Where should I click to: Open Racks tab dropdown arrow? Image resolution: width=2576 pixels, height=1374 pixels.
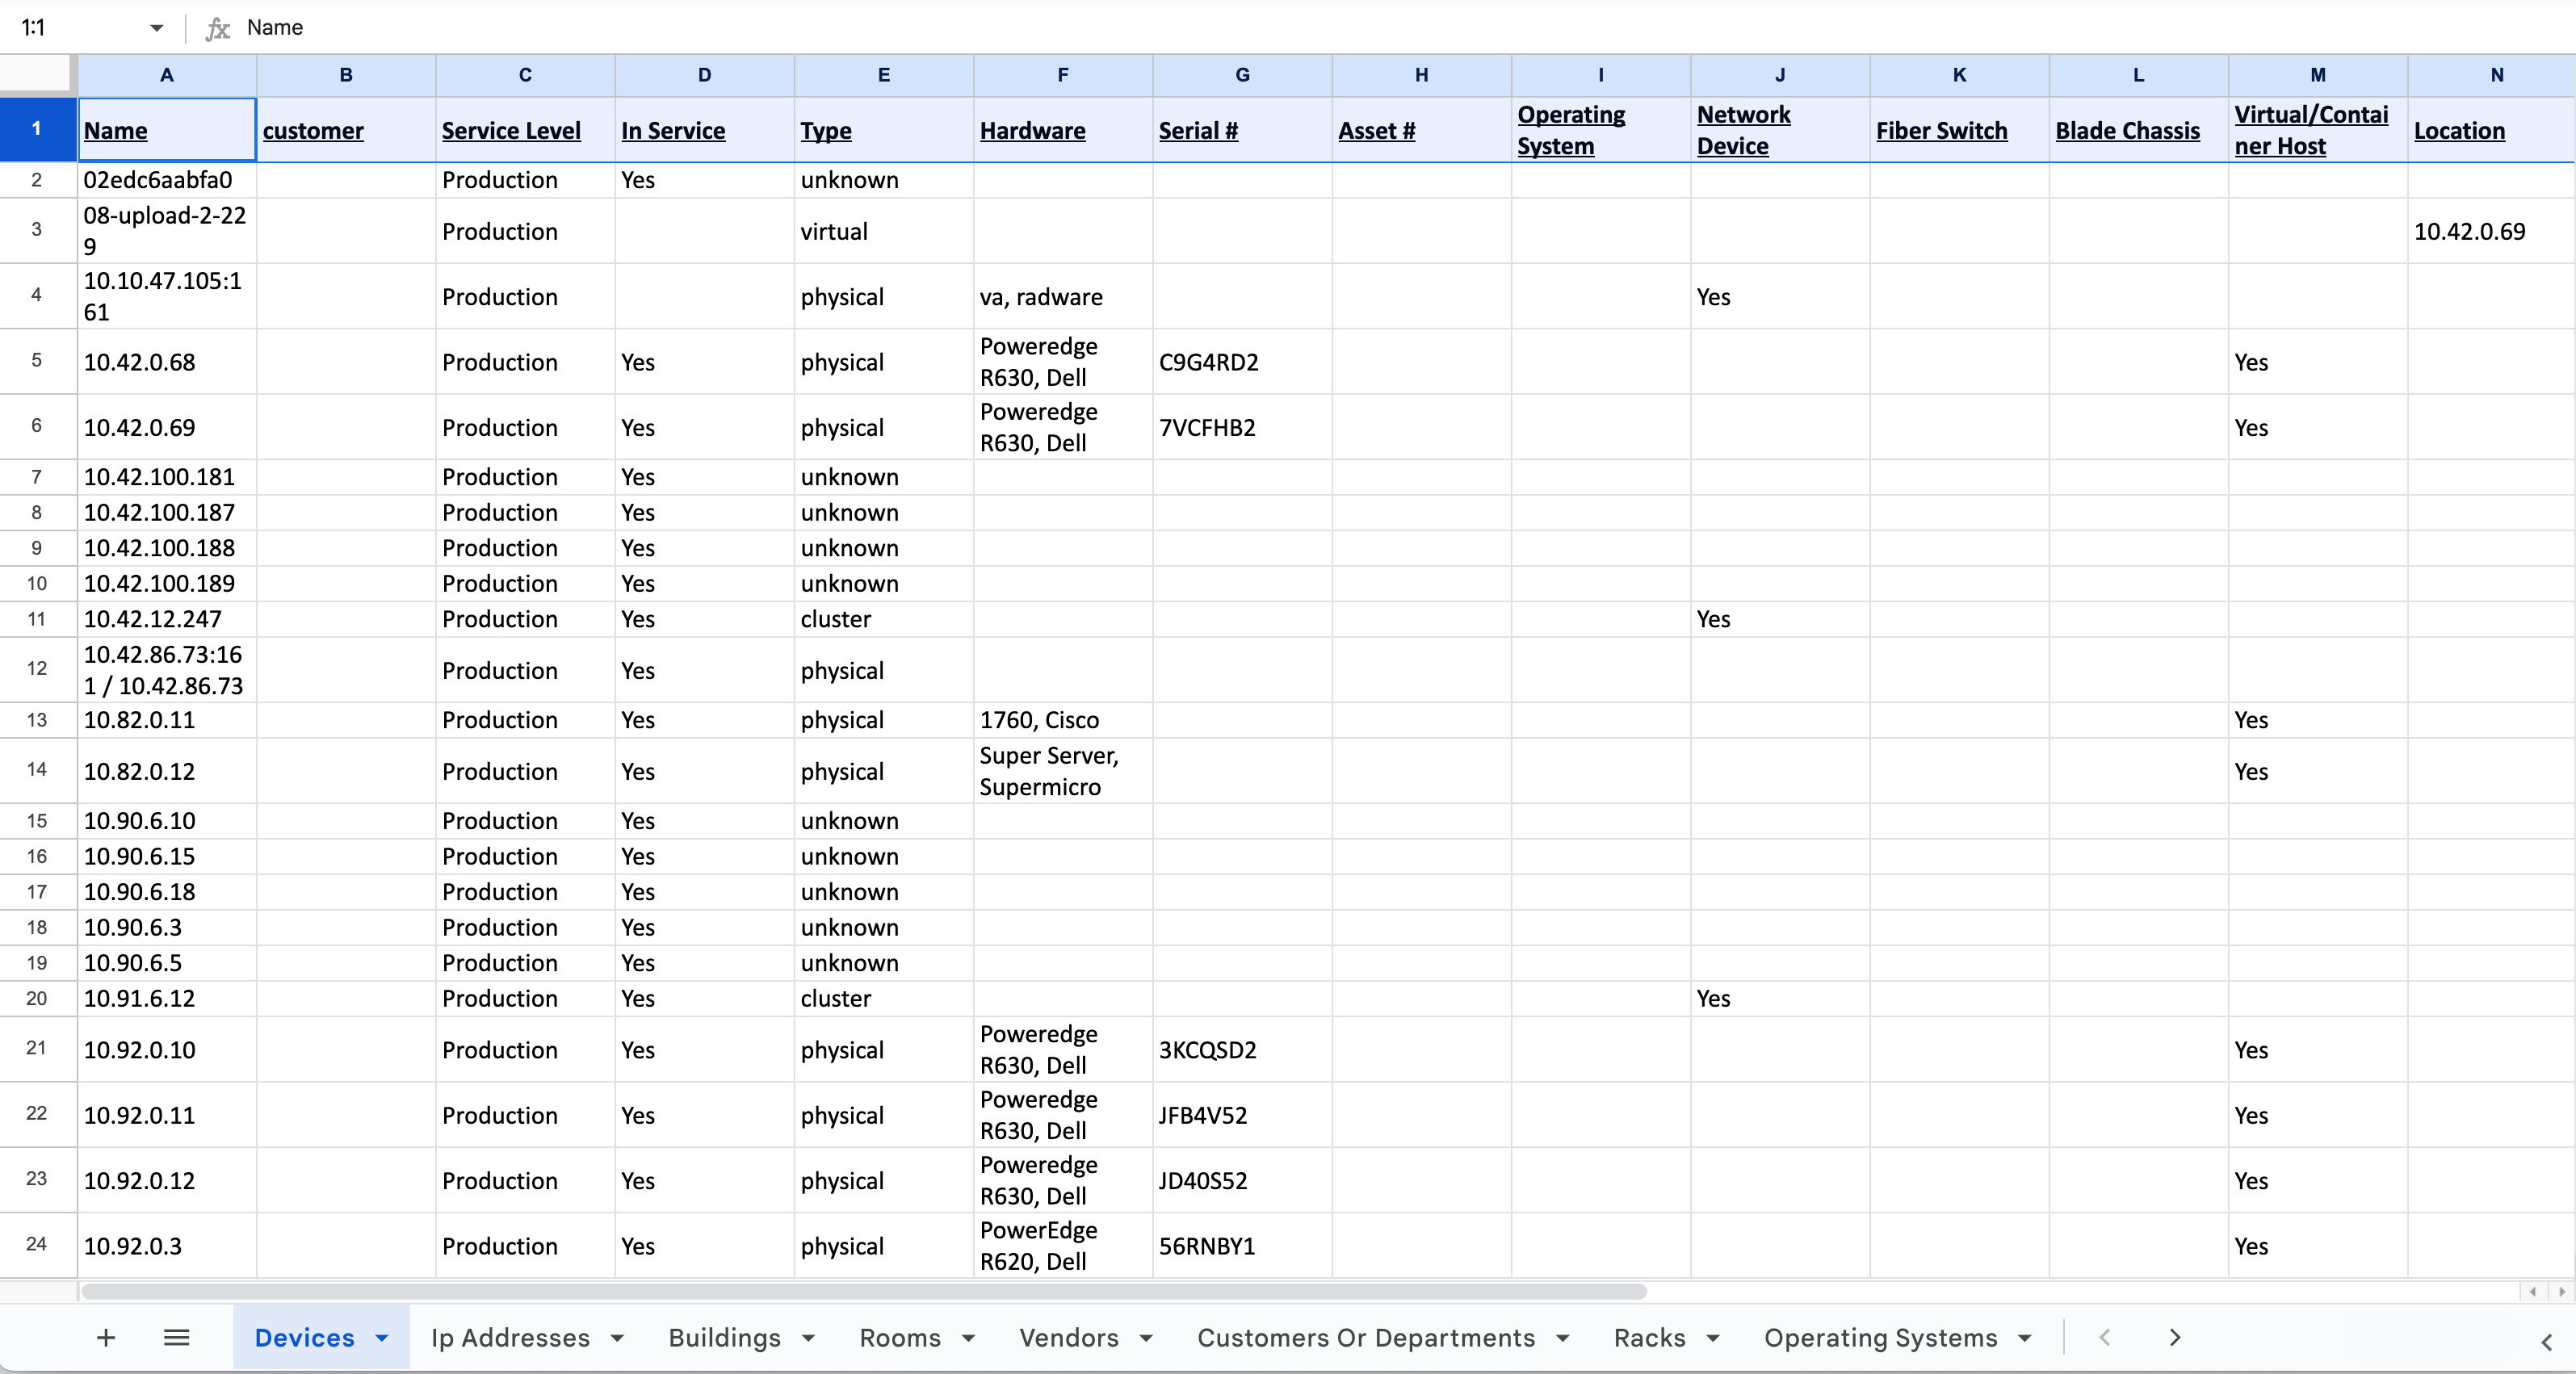pos(1713,1338)
